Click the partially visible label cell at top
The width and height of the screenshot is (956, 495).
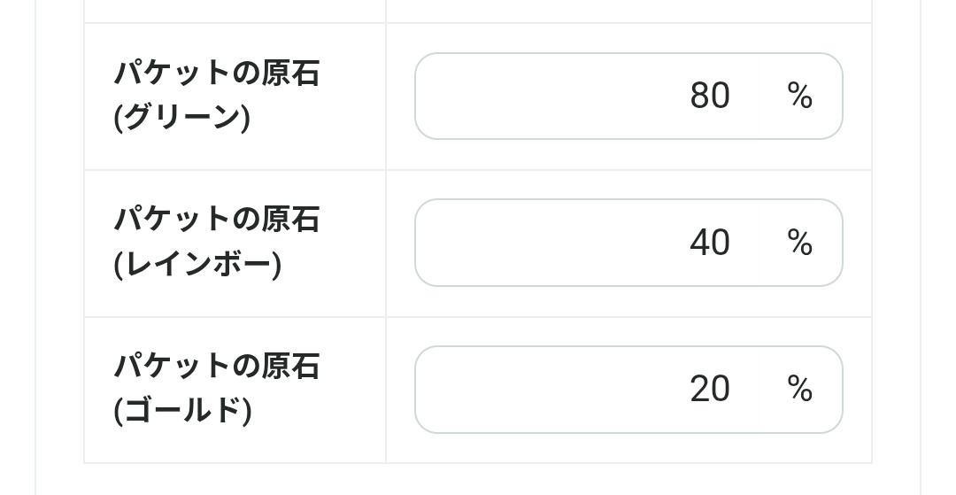point(235,11)
